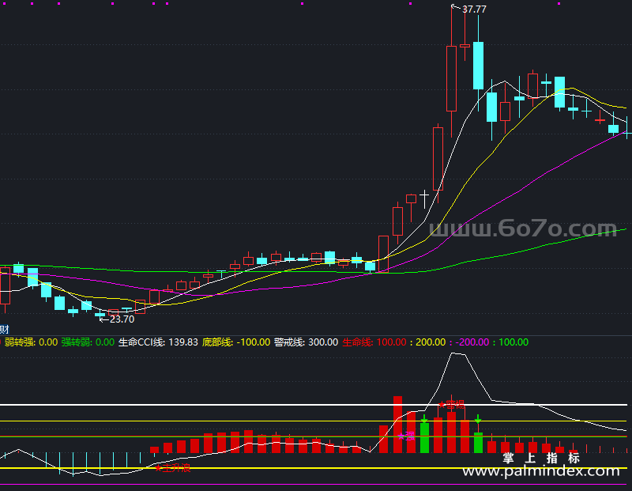The image size is (632, 491).
Task: Click the 警戒线: 300.00 legend entry
Action: point(306,342)
